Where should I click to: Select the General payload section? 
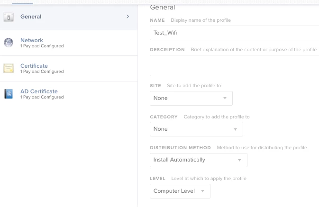click(69, 17)
